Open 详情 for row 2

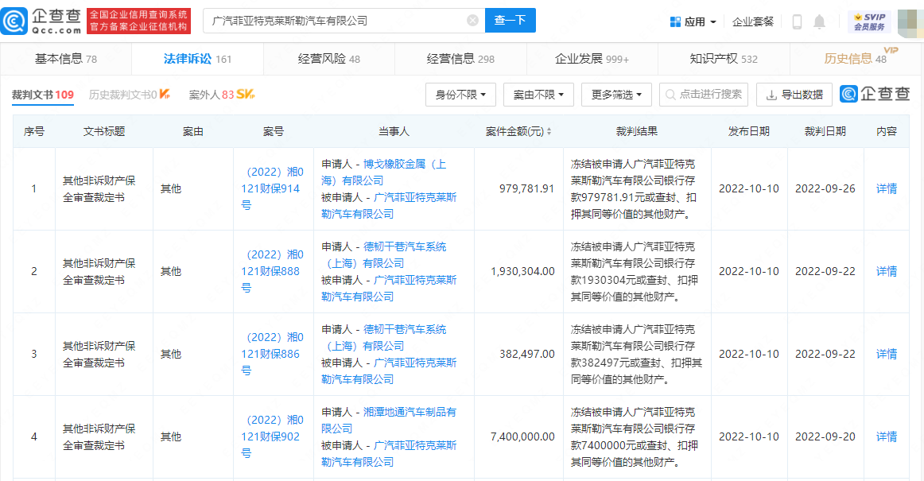pyautogui.click(x=887, y=271)
